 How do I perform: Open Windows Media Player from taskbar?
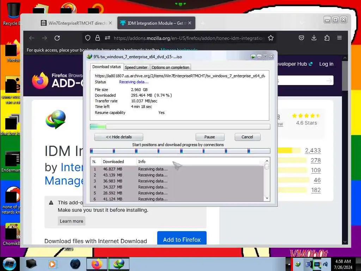(52, 264)
